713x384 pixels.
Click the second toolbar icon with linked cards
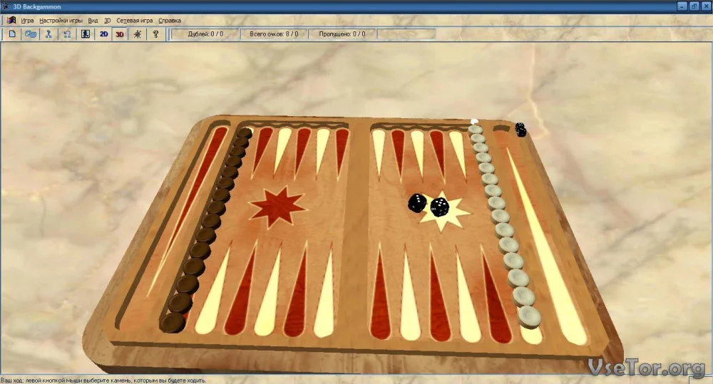(x=30, y=33)
